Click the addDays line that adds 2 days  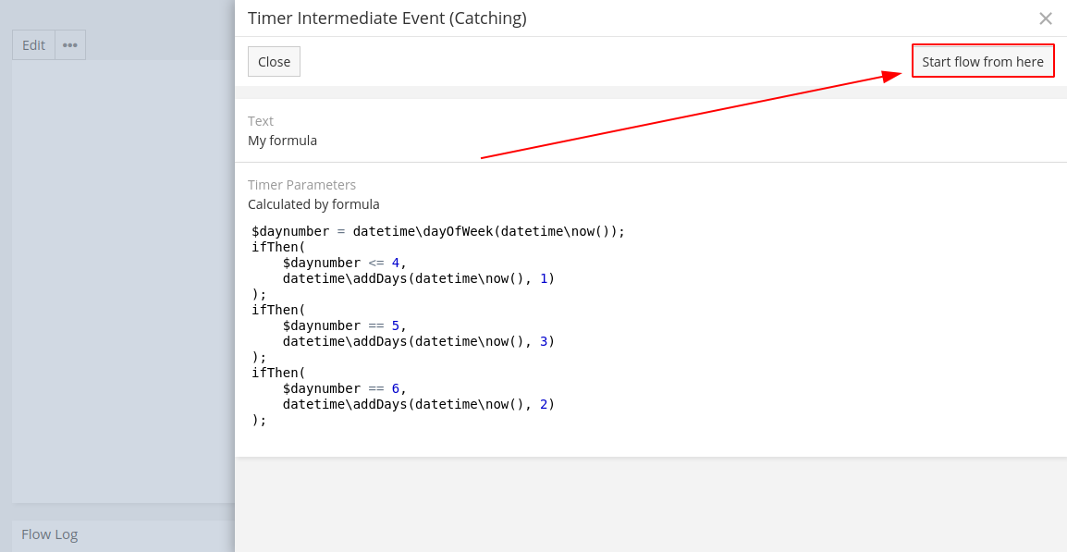tap(418, 404)
